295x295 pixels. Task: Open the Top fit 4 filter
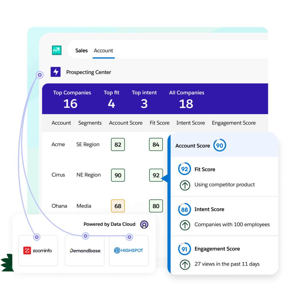[111, 99]
